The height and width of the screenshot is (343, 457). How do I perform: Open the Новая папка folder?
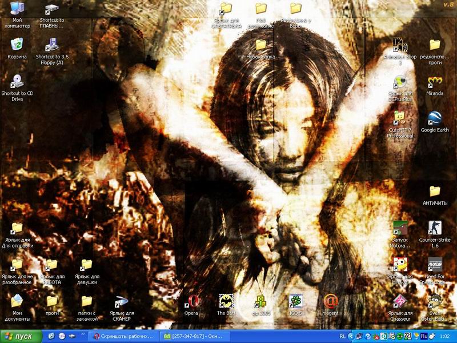(x=261, y=45)
